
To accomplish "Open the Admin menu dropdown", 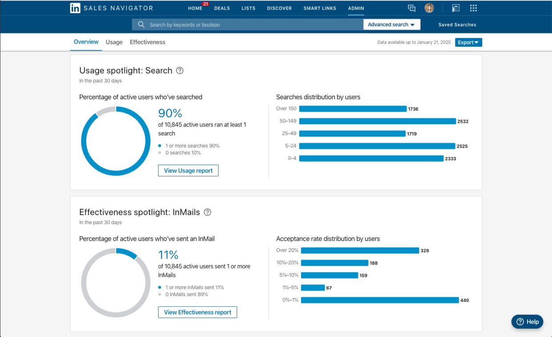I will pos(356,8).
